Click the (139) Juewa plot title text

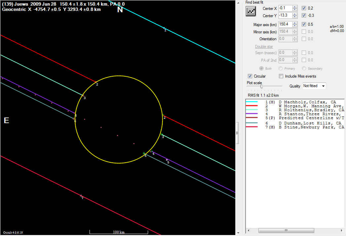click(x=63, y=4)
